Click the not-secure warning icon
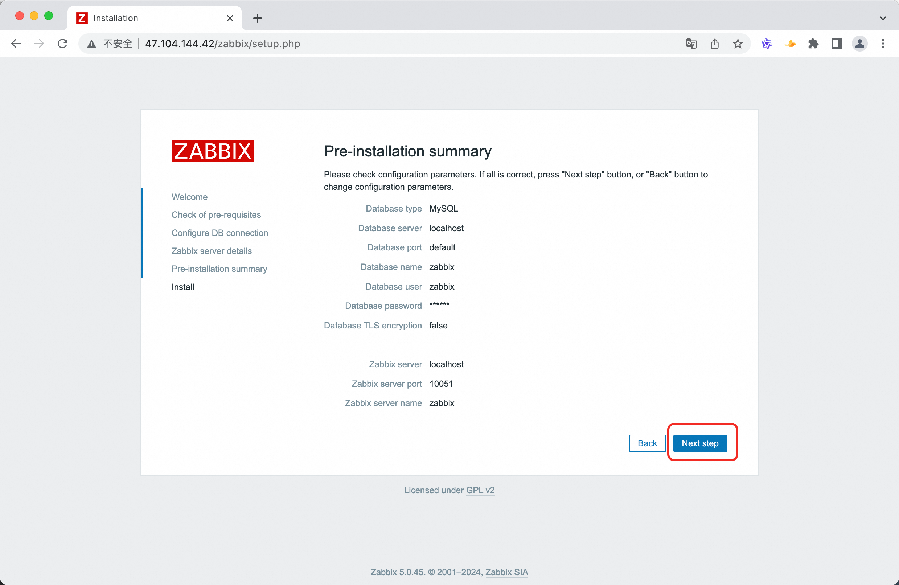Viewport: 899px width, 585px height. click(x=91, y=44)
